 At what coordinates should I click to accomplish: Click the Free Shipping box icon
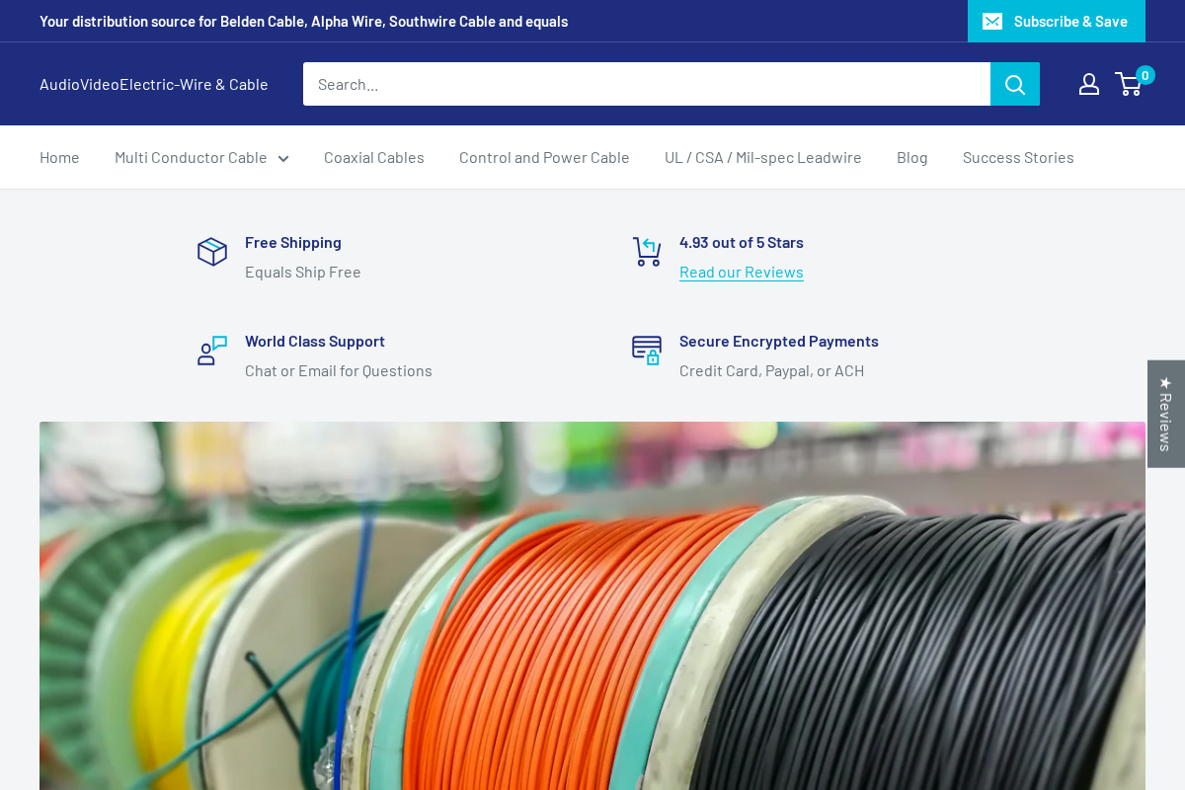pos(211,252)
